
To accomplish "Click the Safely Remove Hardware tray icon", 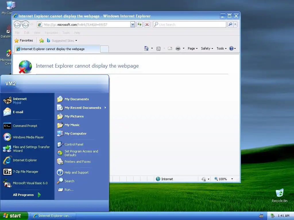I will coord(272,216).
